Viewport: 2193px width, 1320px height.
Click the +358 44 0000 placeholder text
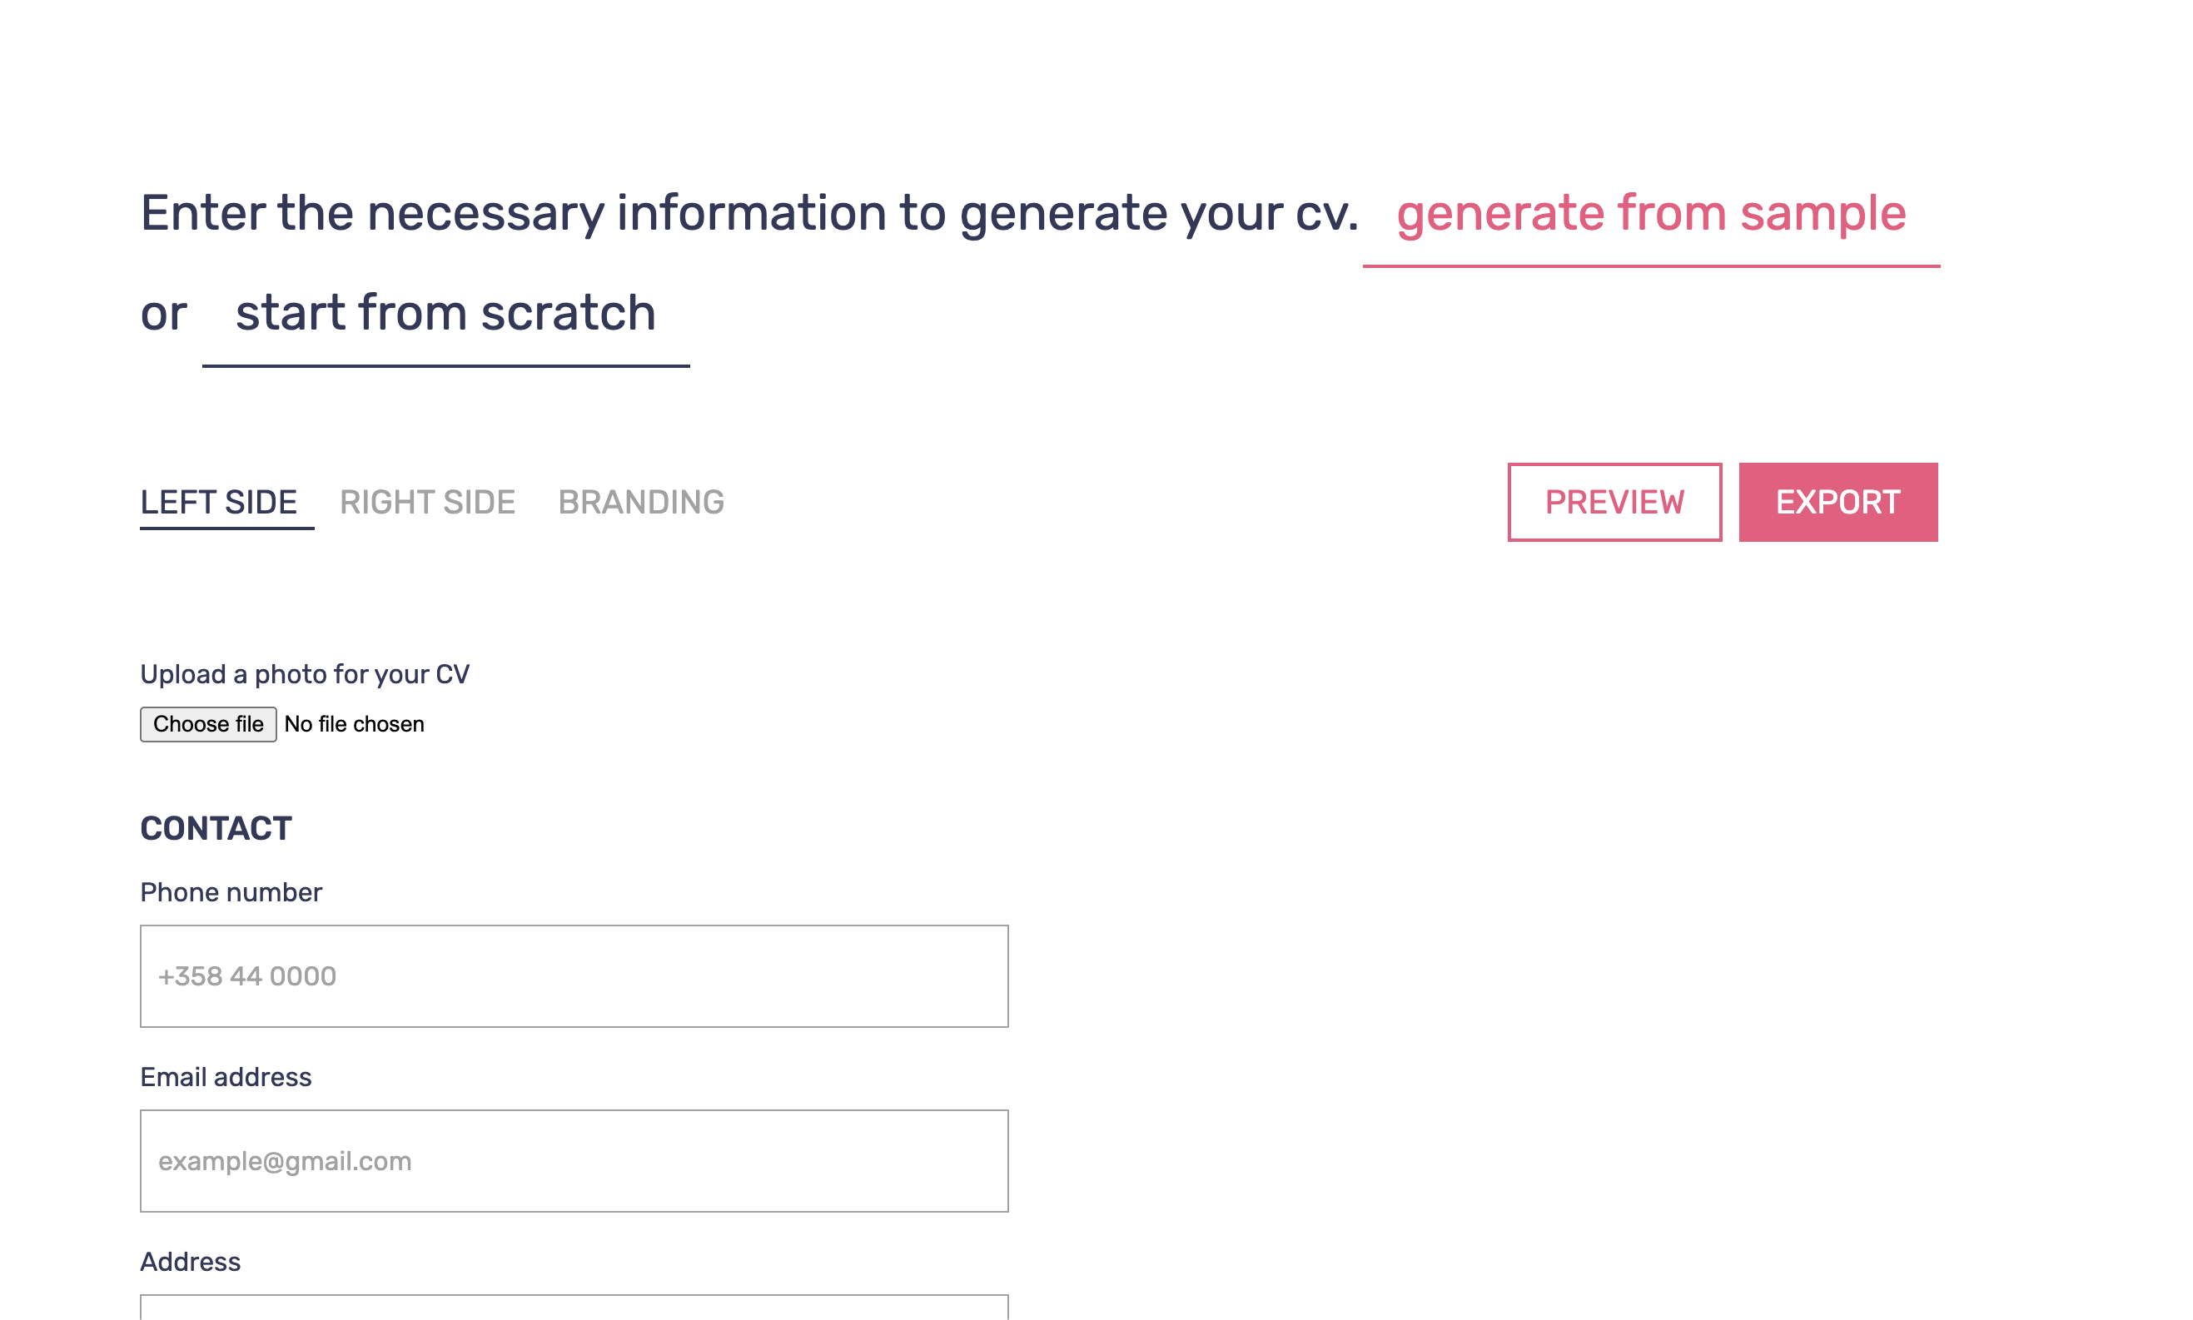click(247, 975)
